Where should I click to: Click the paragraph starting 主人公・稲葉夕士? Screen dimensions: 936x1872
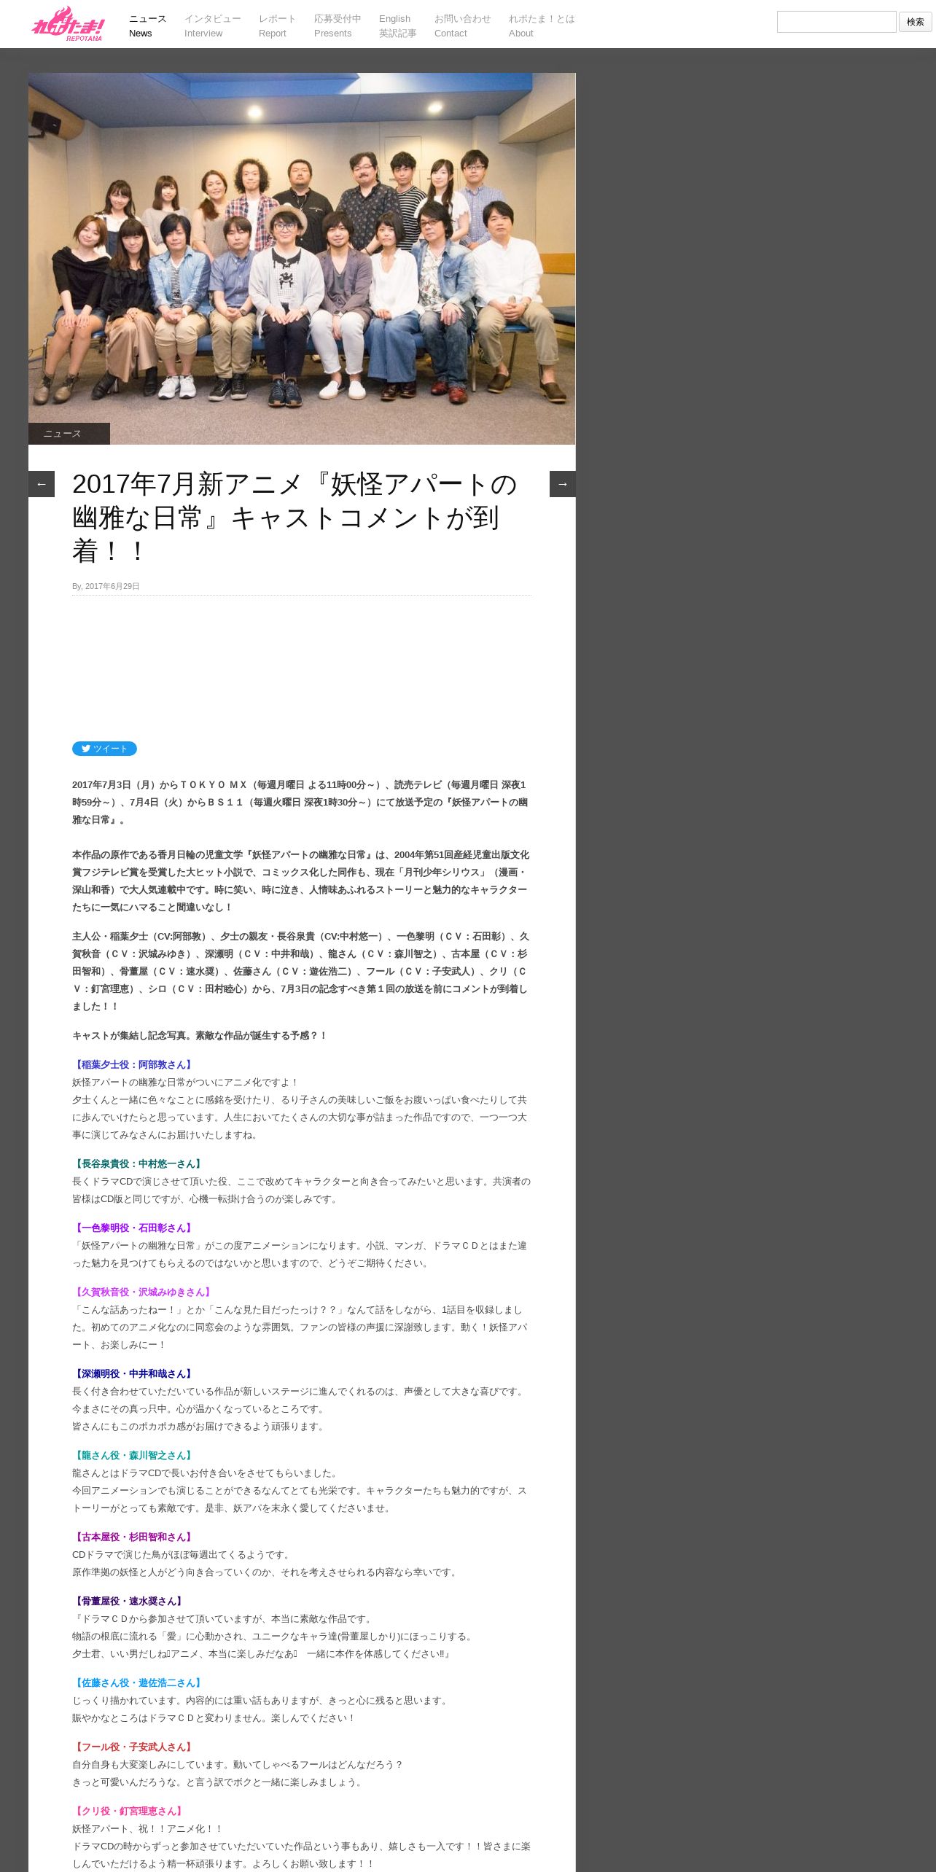click(301, 972)
